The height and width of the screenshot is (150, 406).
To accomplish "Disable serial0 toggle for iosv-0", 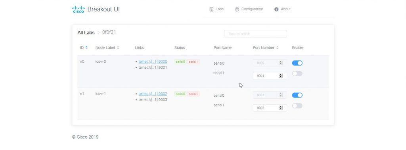I will 297,63.
